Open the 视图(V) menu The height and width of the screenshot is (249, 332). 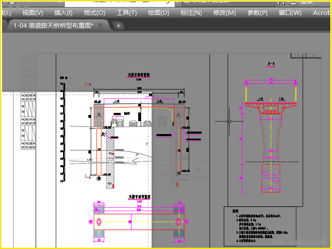tap(33, 13)
